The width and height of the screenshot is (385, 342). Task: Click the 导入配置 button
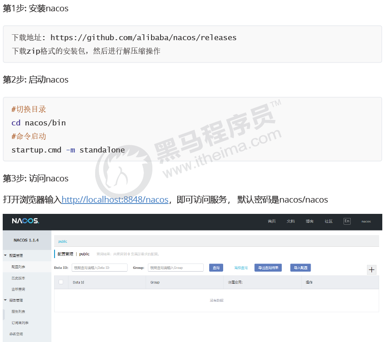click(301, 268)
